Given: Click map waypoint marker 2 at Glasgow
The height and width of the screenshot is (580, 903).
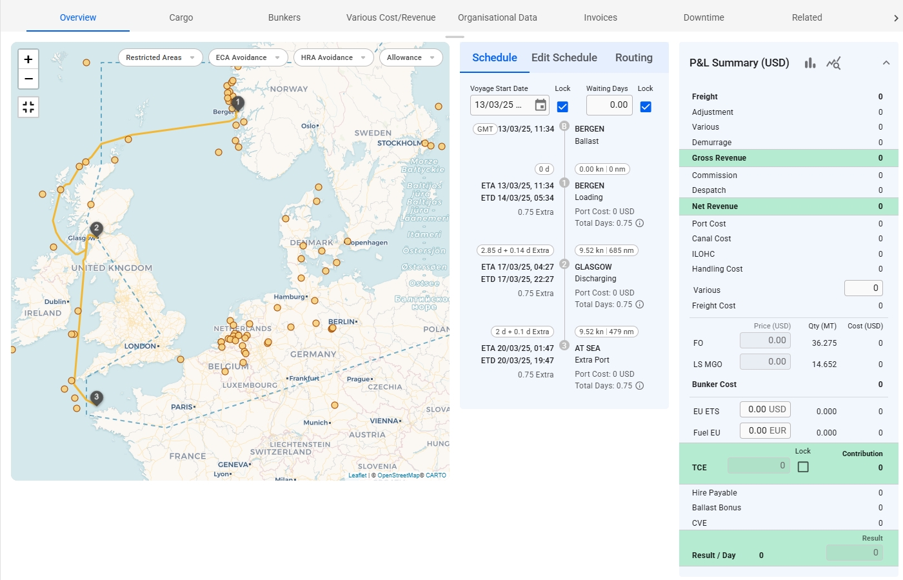Looking at the screenshot, I should 96,228.
